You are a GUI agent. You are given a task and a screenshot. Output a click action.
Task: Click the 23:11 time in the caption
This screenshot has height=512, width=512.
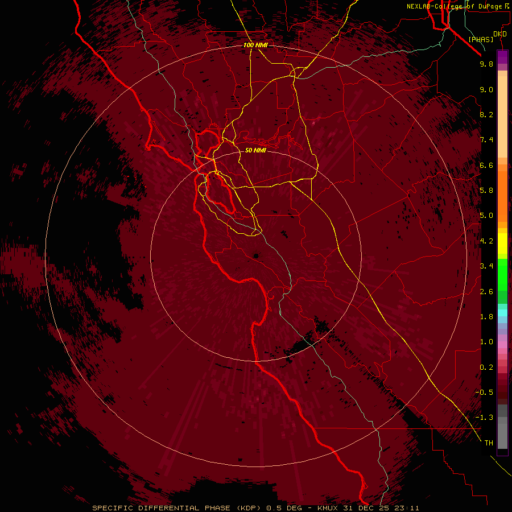pos(406,508)
